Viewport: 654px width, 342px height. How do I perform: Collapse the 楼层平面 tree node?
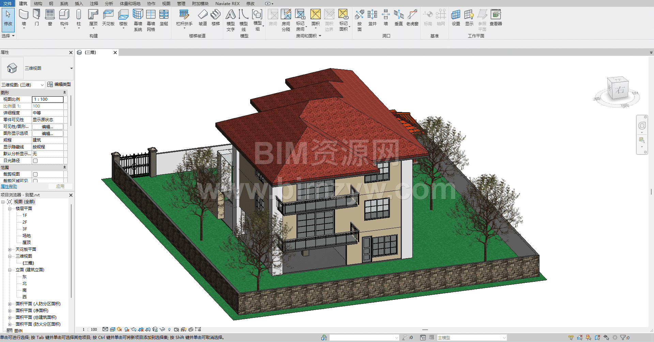click(10, 209)
